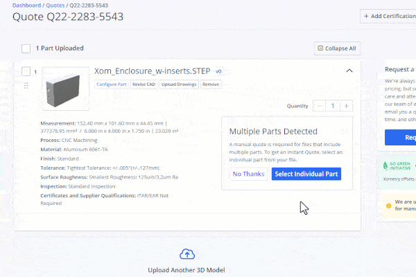Screen dimensions: 416x277
Task: Click the cloud upload icon
Action: [x=187, y=254]
